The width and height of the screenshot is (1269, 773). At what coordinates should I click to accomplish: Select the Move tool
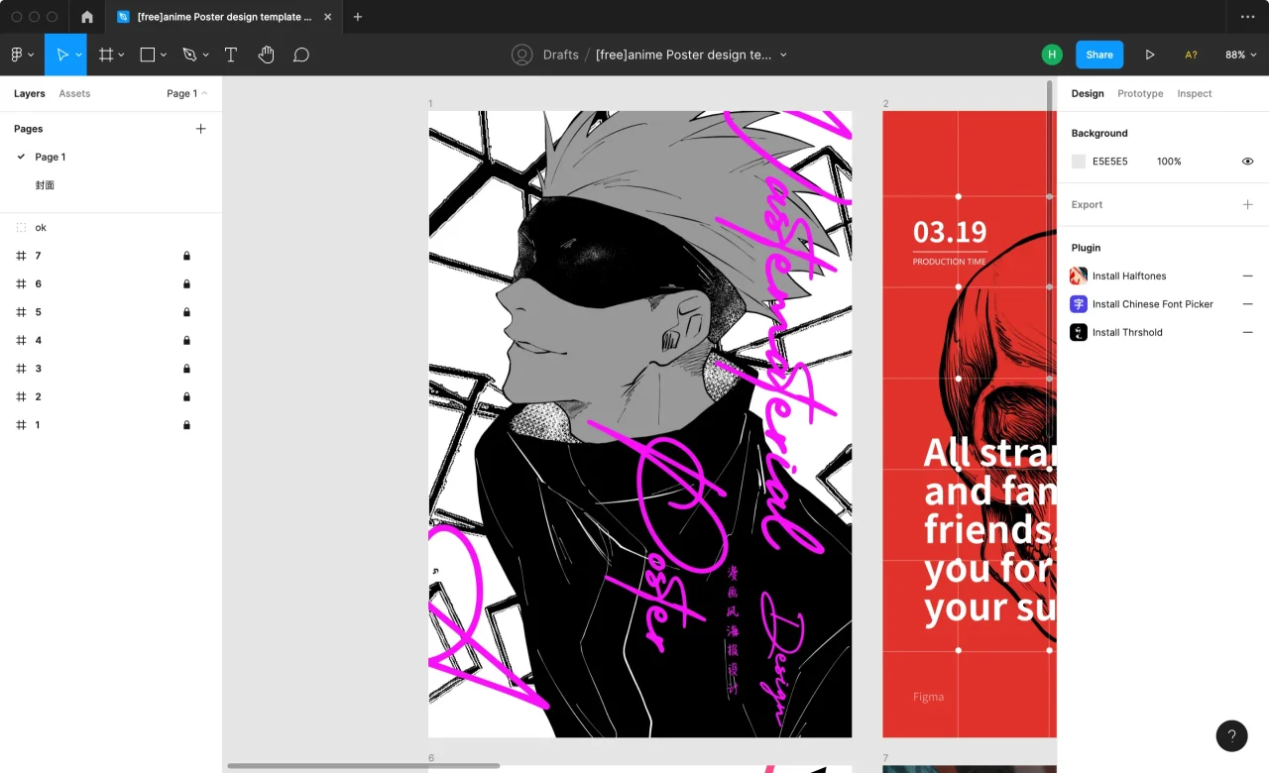pyautogui.click(x=62, y=55)
